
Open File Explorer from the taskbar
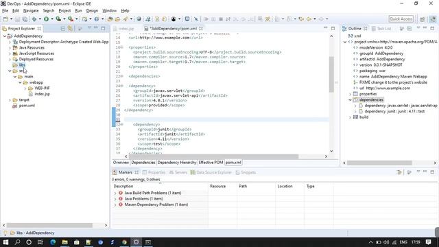coord(65,242)
